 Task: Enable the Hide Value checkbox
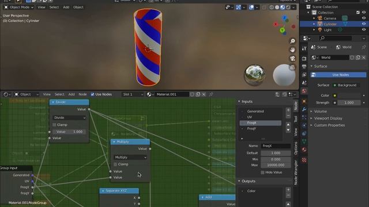(263, 172)
